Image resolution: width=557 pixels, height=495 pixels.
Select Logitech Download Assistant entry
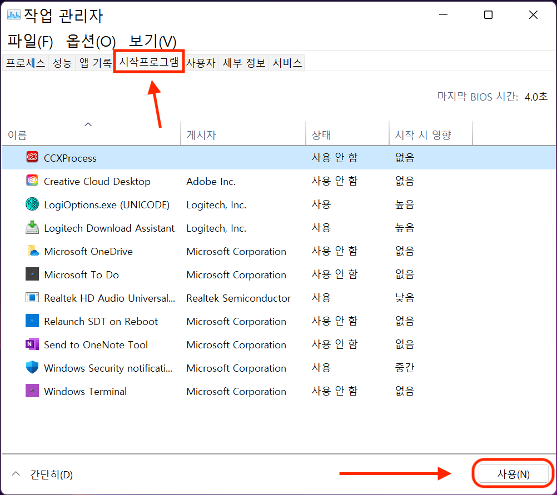(109, 228)
